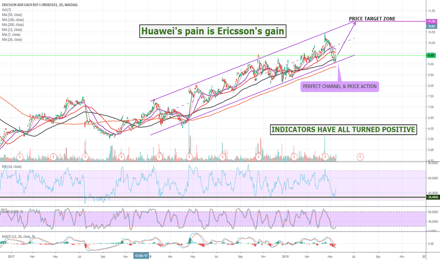Select the MA (7, close) legend entry

(11, 35)
